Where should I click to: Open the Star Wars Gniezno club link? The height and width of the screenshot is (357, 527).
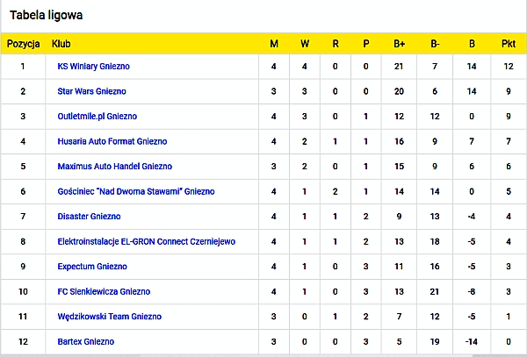[x=91, y=91]
